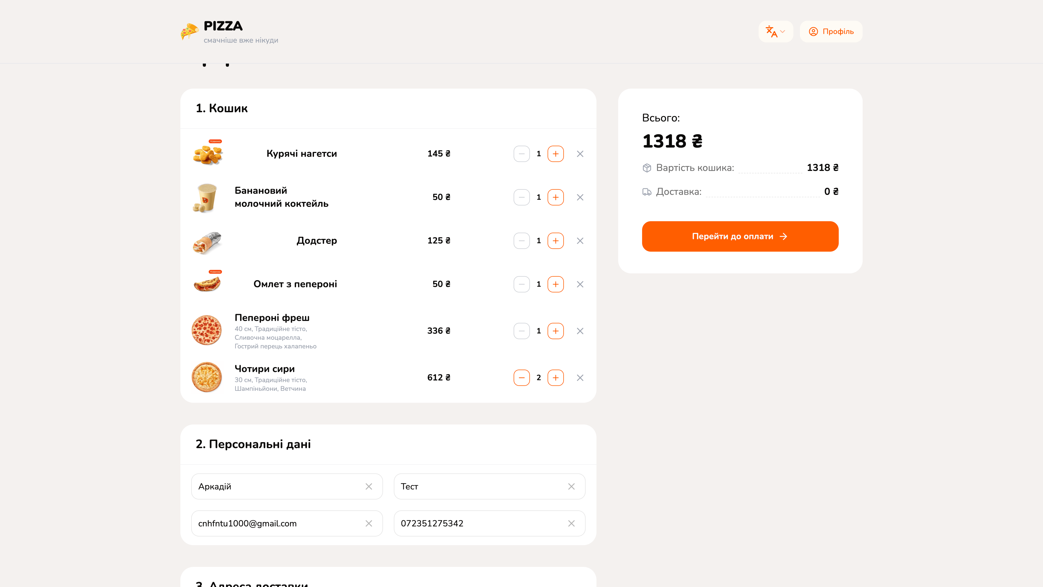This screenshot has width=1043, height=587.
Task: Click the package icon beside Вартість кошика
Action: 647,167
